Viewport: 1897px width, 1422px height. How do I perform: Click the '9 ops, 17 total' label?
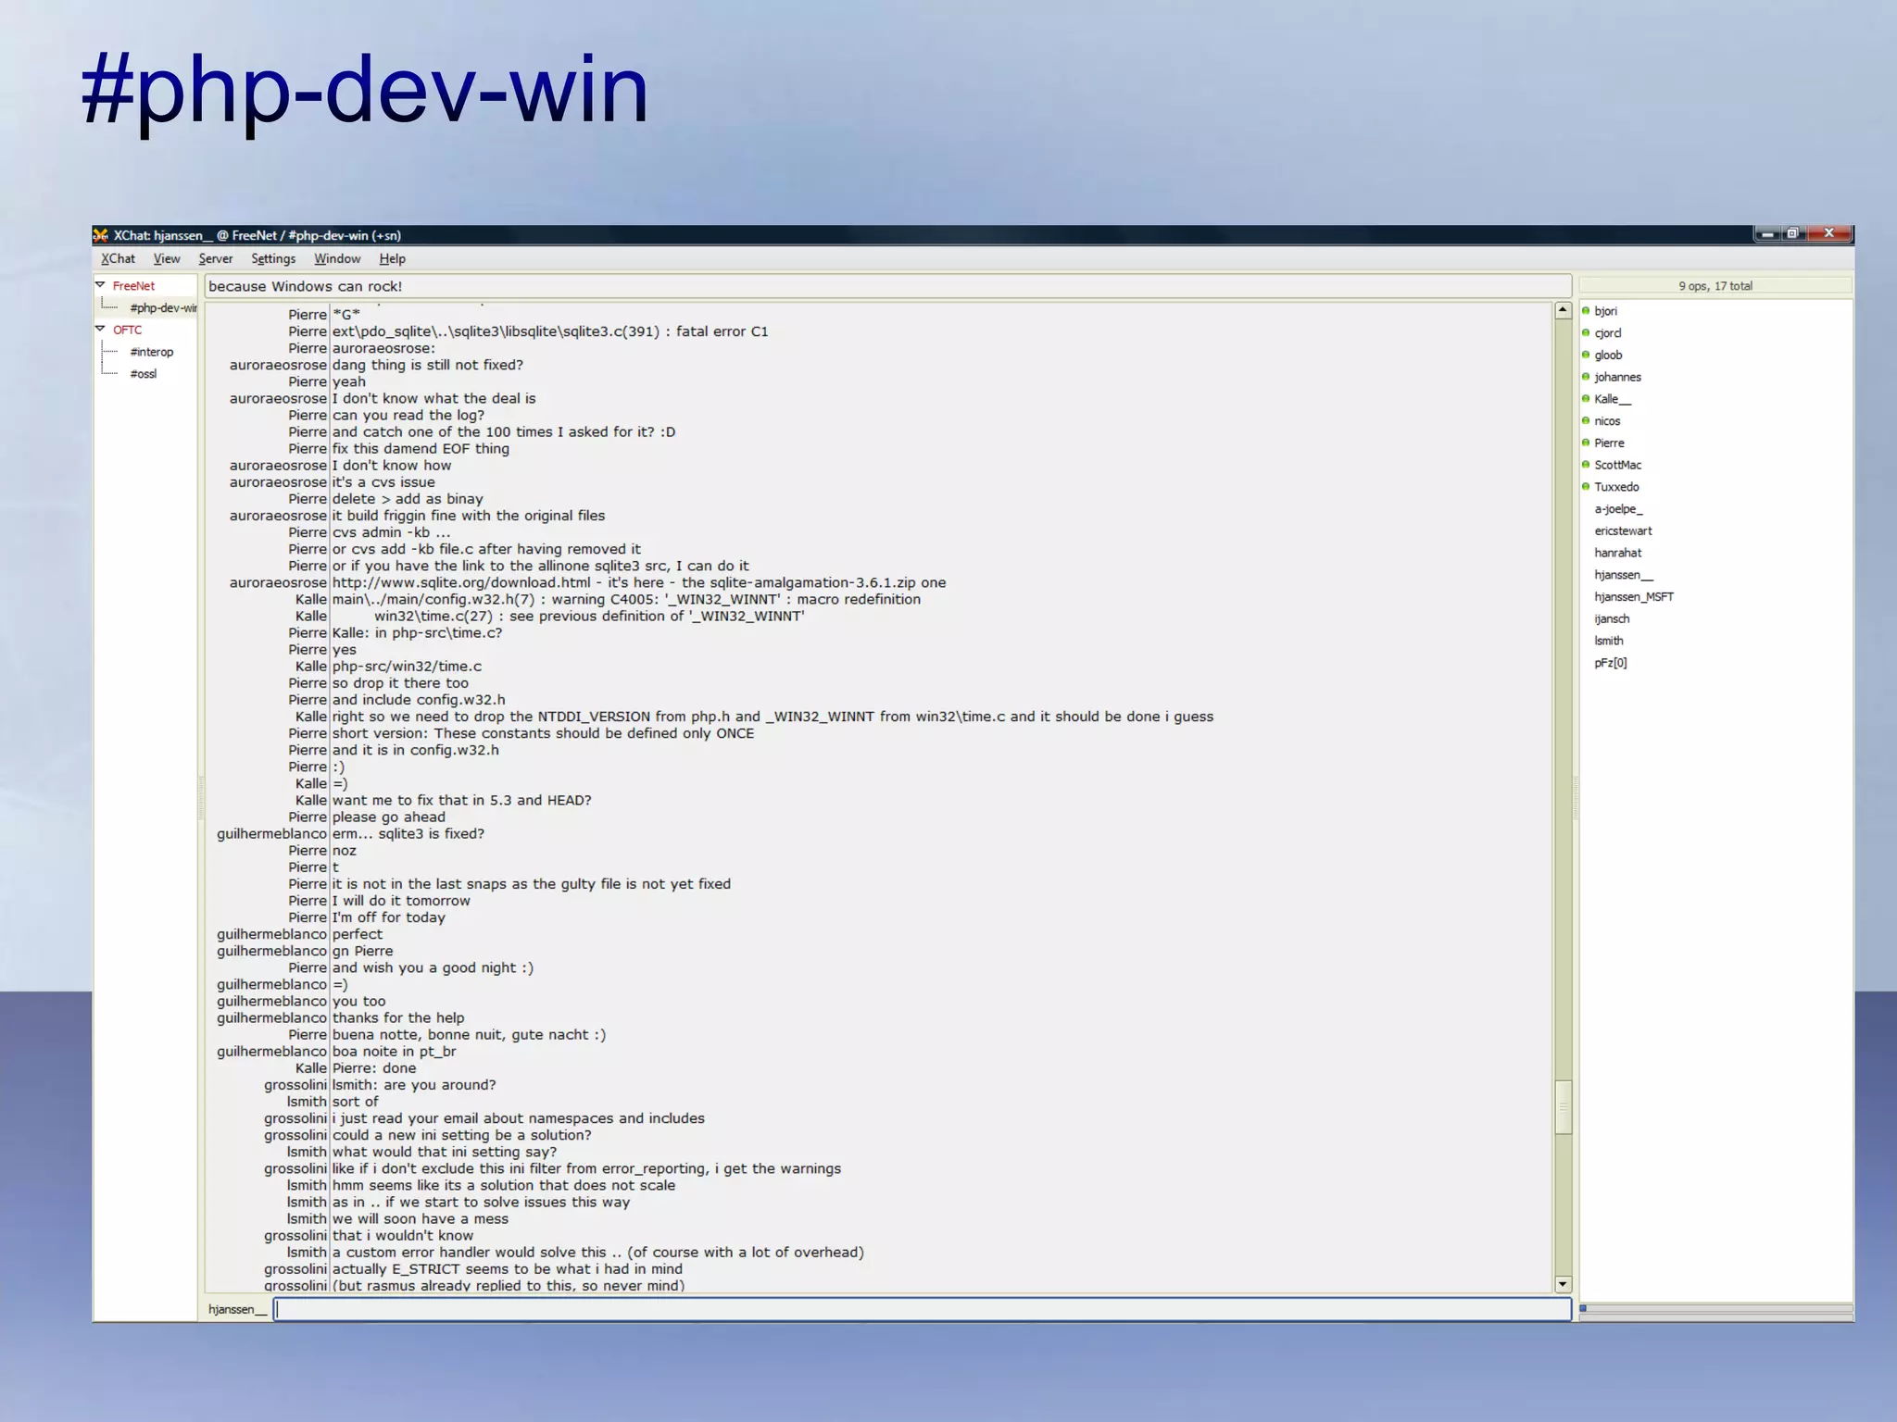coord(1715,286)
